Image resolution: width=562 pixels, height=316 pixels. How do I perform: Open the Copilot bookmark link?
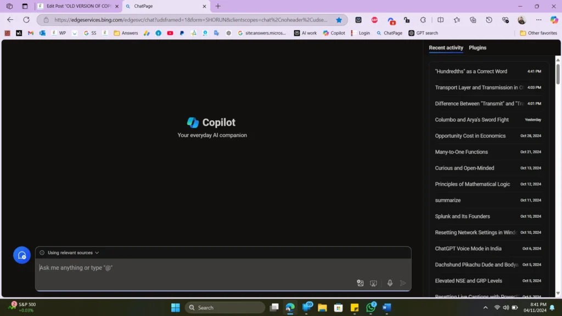334,33
